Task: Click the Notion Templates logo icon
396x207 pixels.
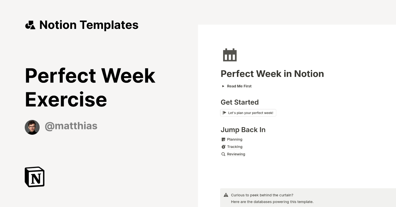Action: click(x=30, y=25)
